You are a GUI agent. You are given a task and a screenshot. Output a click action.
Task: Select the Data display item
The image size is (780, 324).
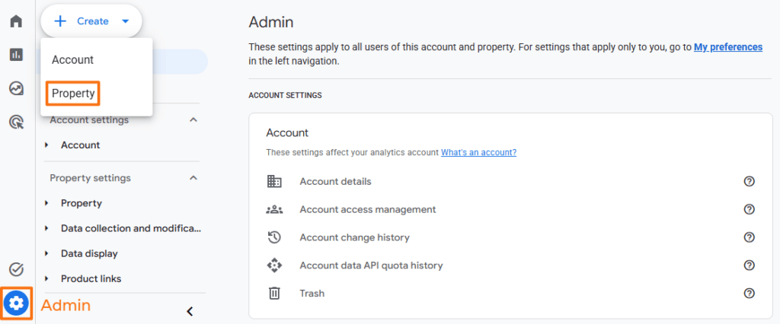click(x=89, y=253)
